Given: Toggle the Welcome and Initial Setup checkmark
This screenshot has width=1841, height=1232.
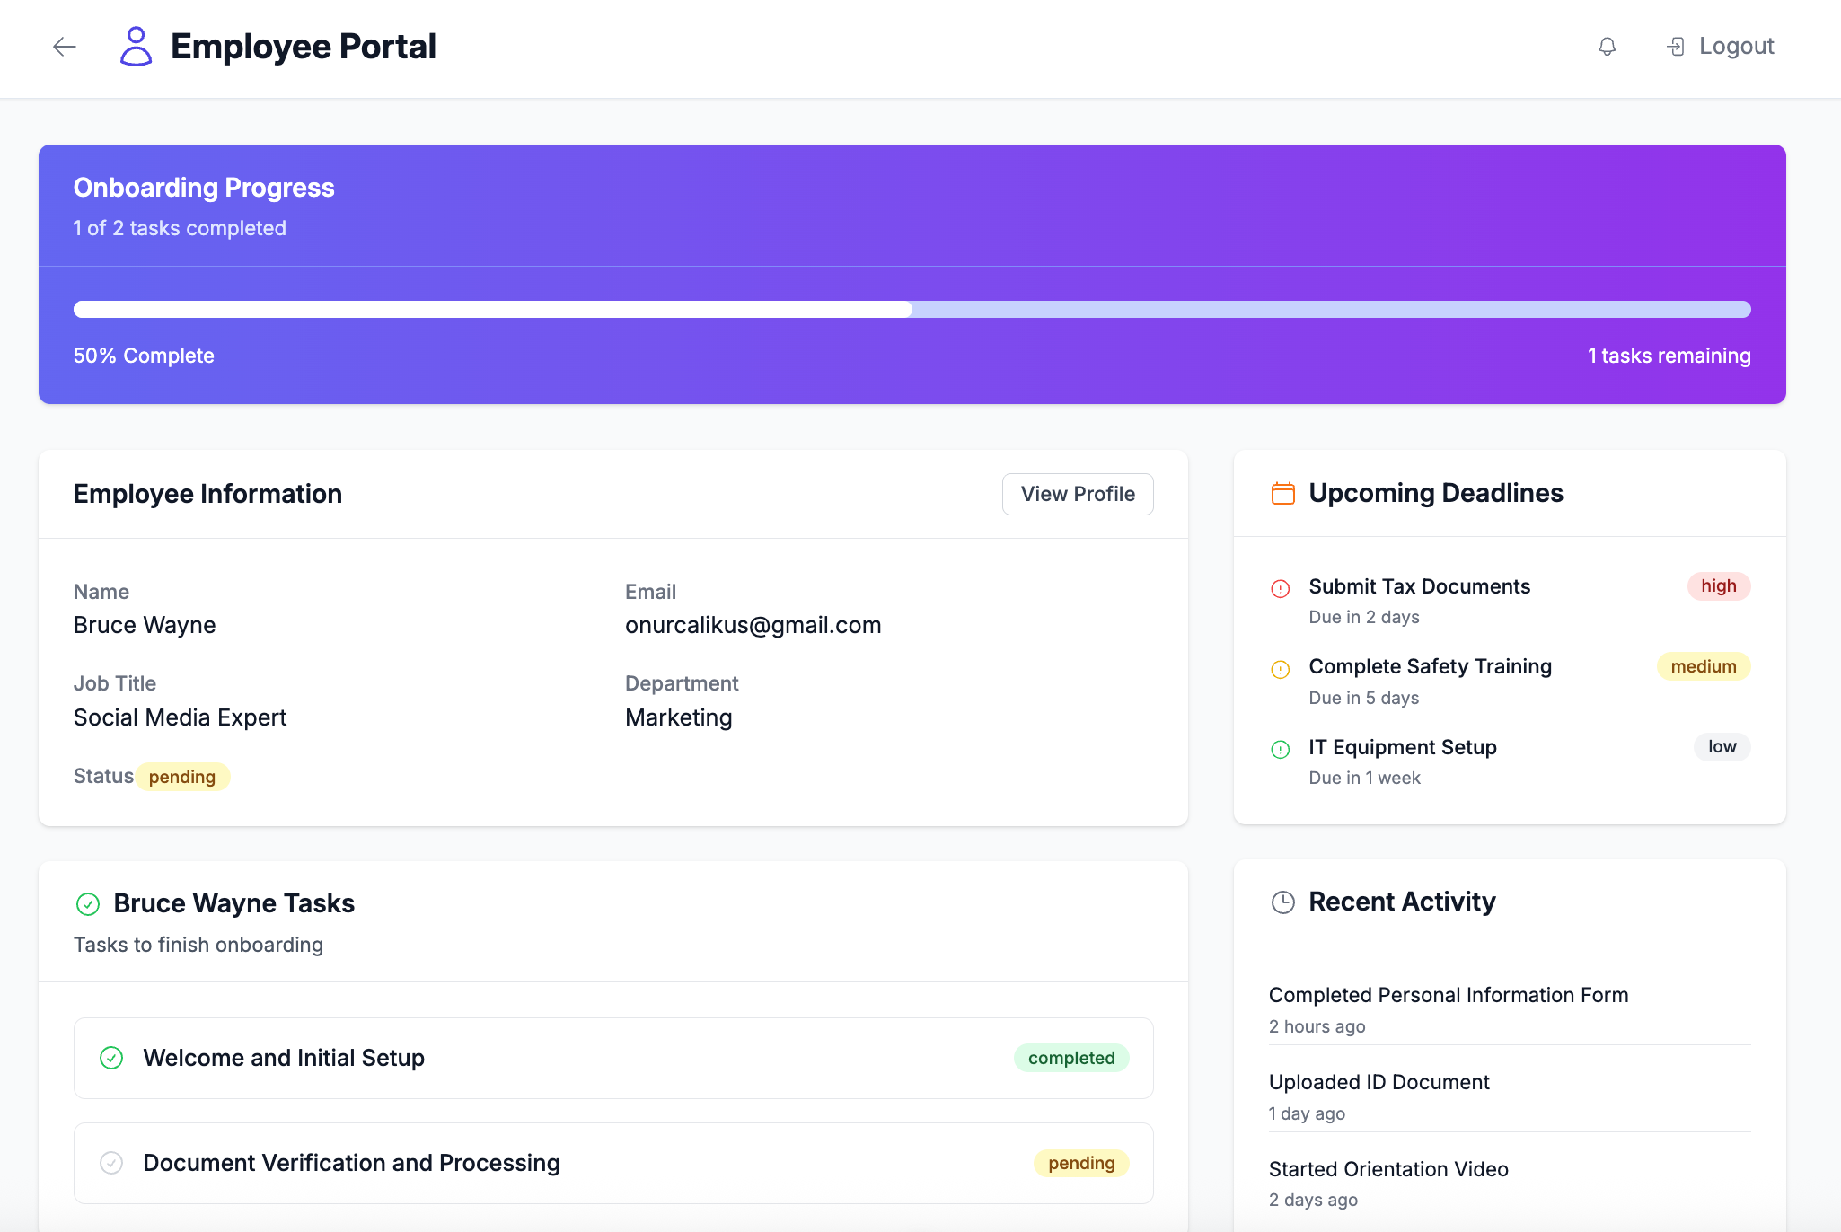Looking at the screenshot, I should tap(111, 1058).
